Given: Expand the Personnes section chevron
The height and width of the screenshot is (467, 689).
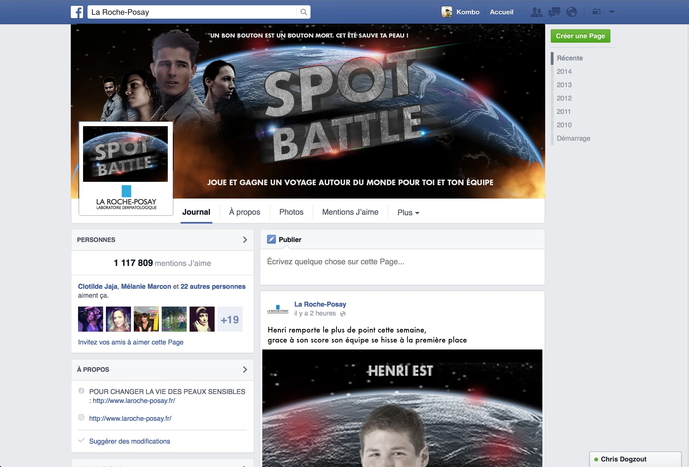Looking at the screenshot, I should [x=245, y=239].
